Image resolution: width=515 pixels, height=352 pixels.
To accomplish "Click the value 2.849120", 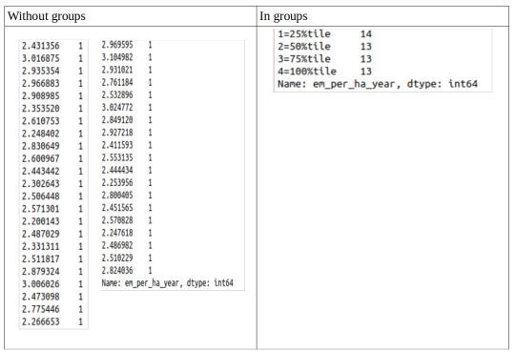I will click(117, 119).
